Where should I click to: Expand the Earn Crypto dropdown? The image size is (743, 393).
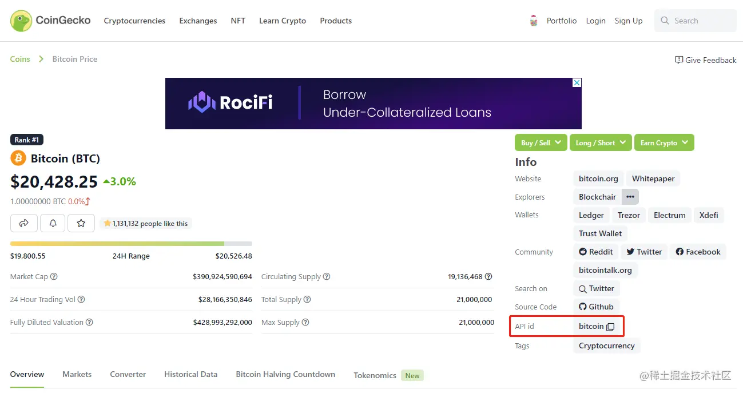coord(664,142)
